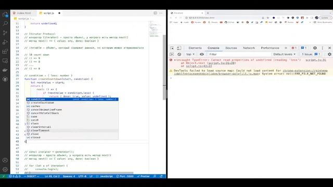Select the Console tab in DevTools

(x=213, y=48)
